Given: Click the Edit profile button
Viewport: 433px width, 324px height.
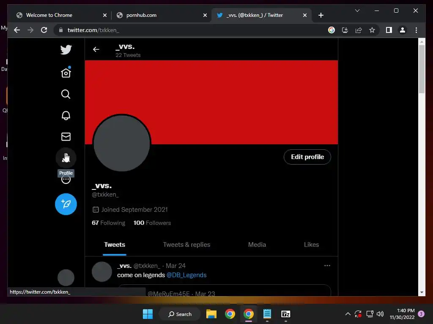Looking at the screenshot, I should click(307, 157).
